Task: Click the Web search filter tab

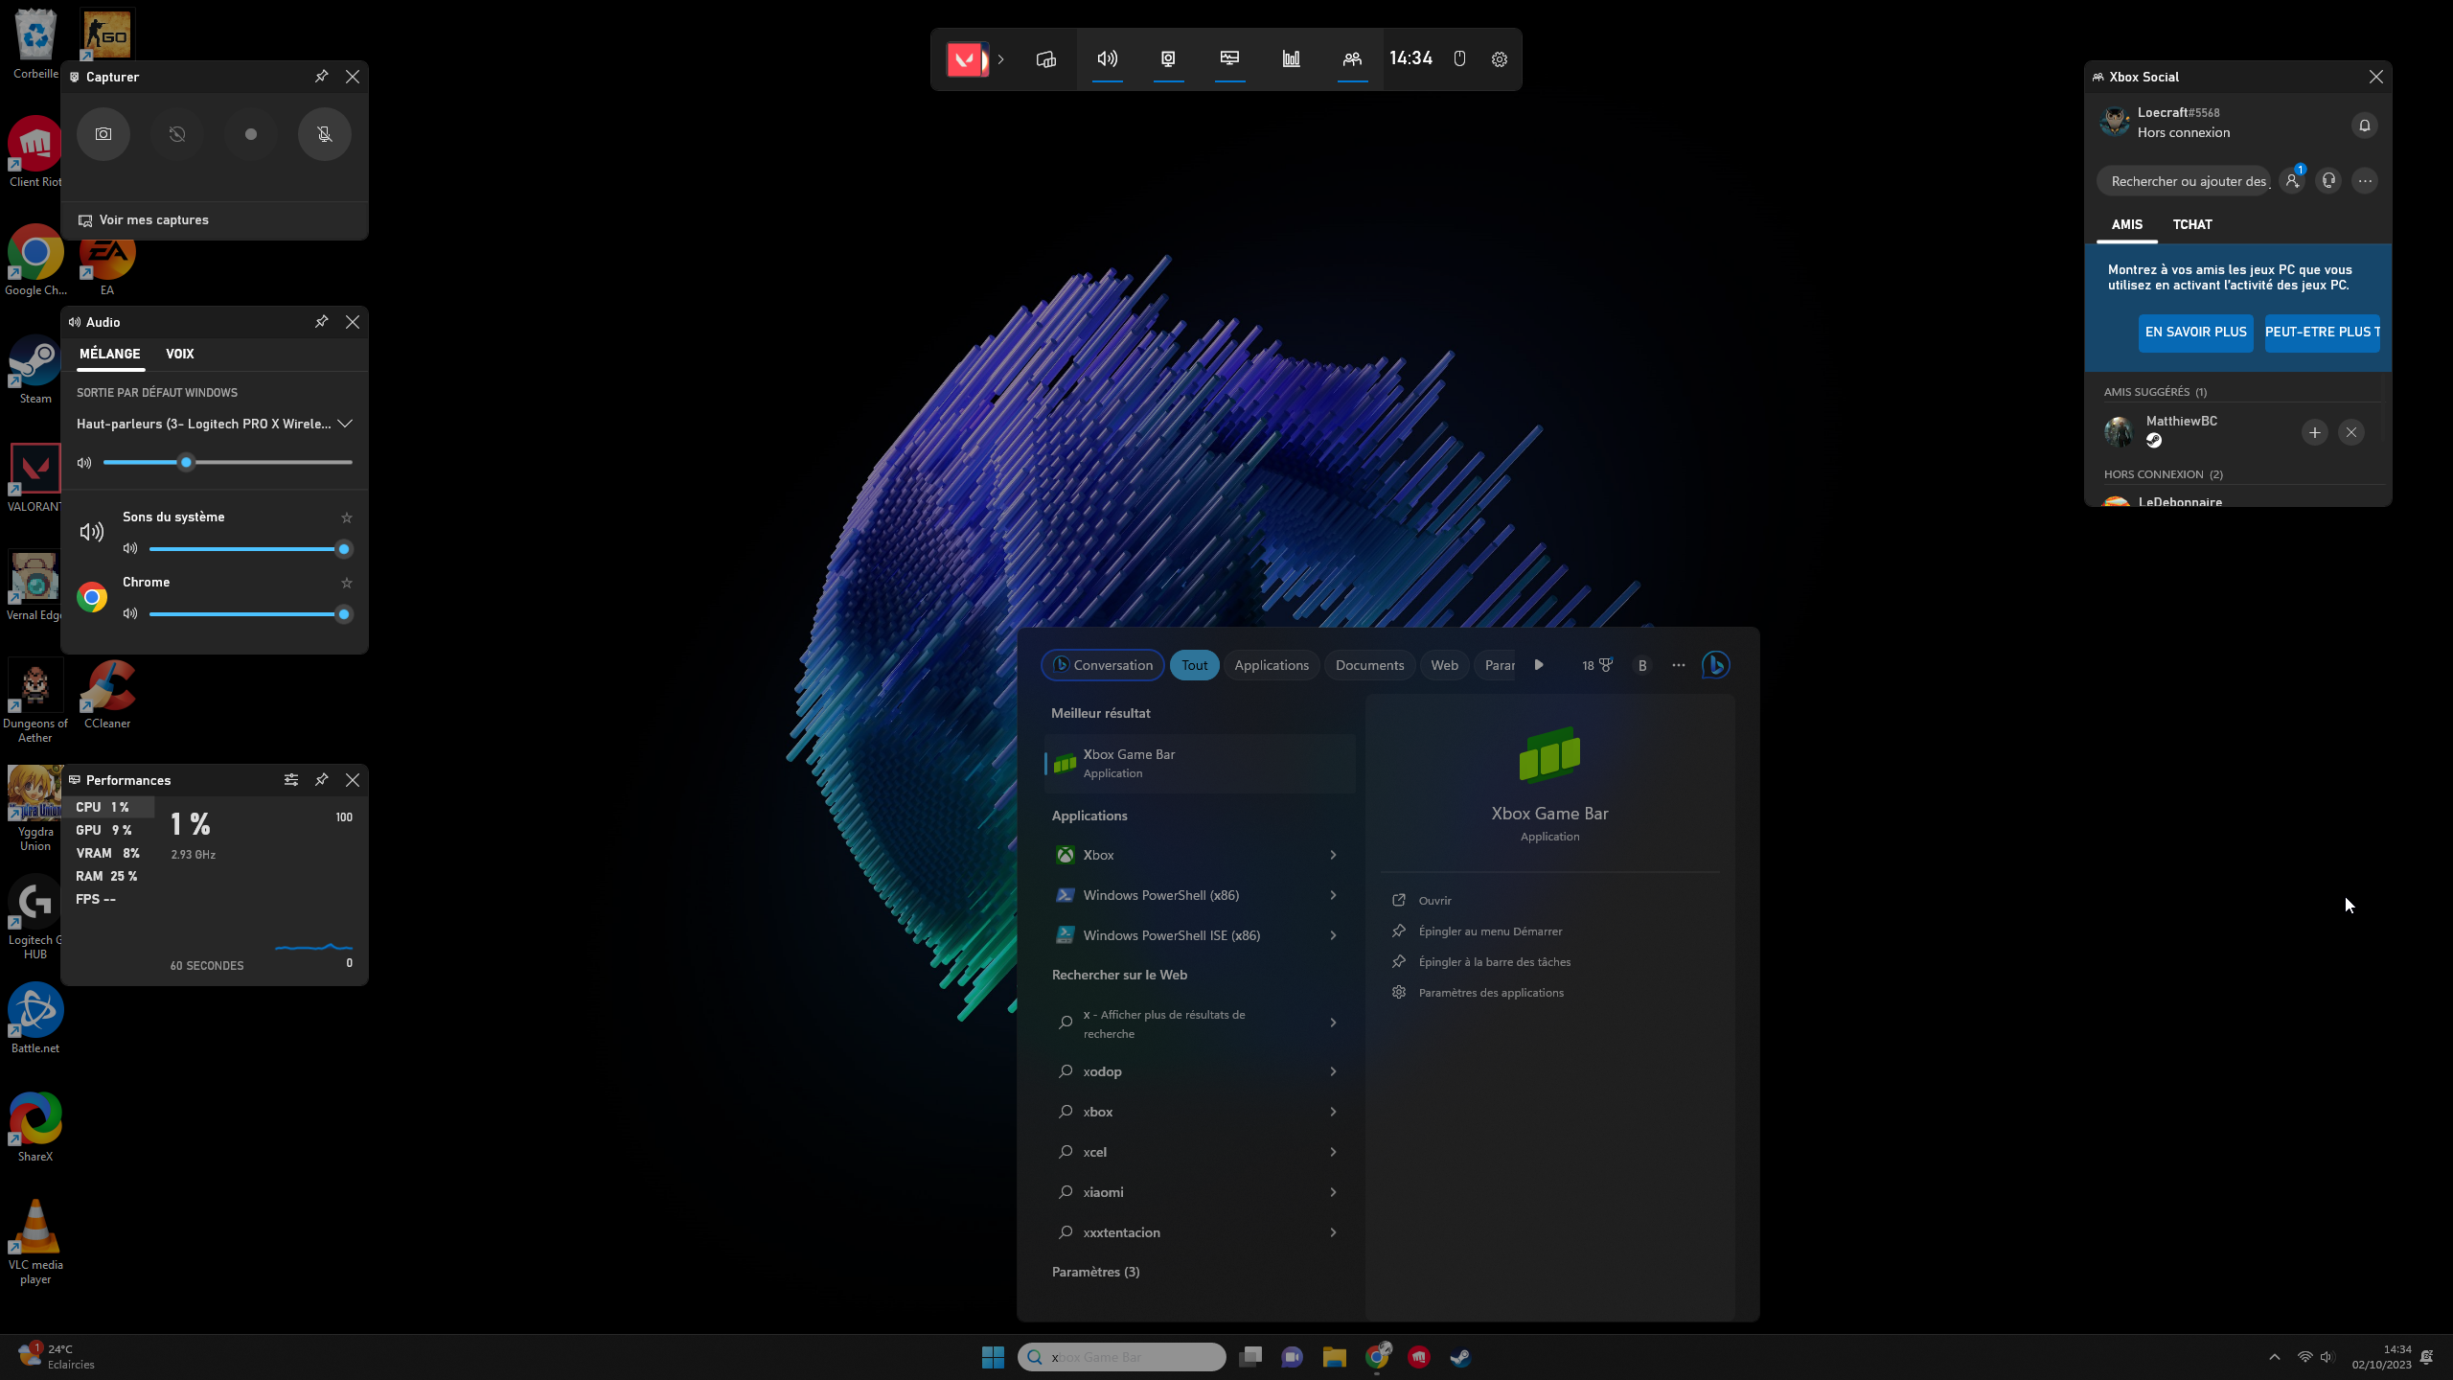Action: tap(1445, 665)
